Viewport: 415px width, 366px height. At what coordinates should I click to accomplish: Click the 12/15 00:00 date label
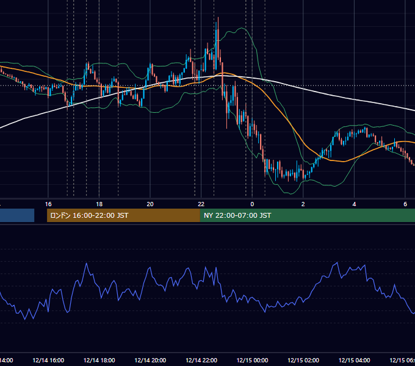252,360
